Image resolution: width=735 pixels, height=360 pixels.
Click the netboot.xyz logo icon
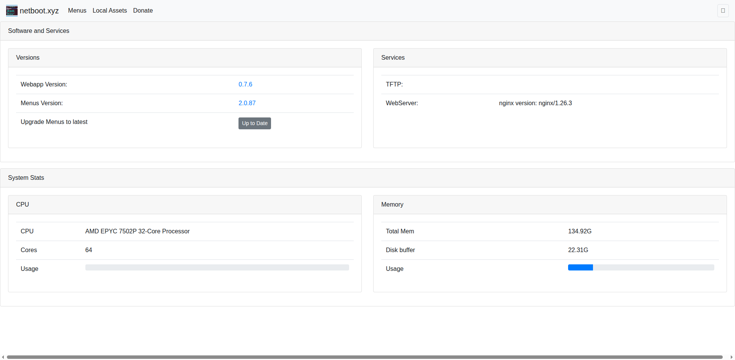(x=12, y=11)
